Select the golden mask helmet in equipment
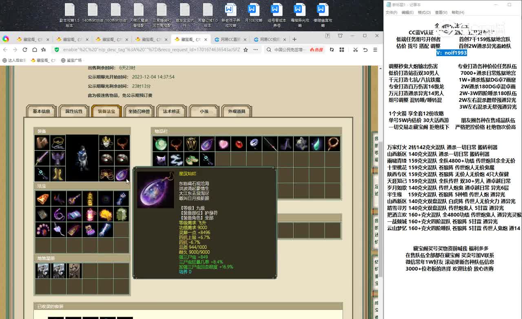522x319 pixels. (106, 143)
